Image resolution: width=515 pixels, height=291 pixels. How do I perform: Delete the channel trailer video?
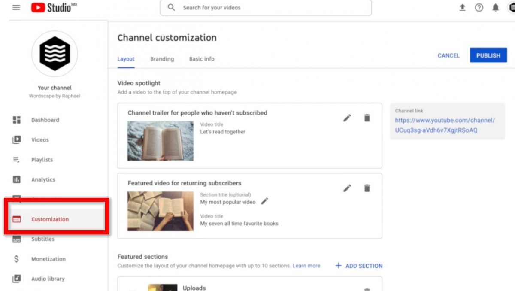[x=367, y=118]
